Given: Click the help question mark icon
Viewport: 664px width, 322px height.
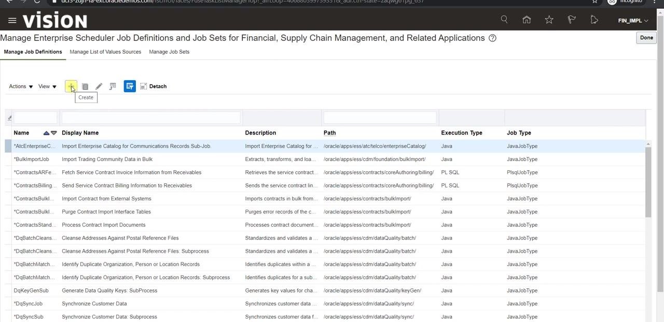Looking at the screenshot, I should 493,38.
